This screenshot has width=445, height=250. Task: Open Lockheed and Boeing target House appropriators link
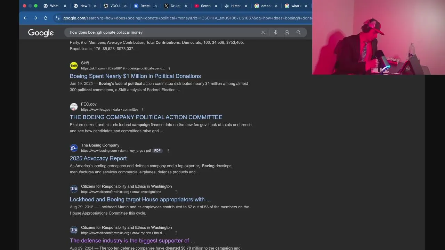140,200
